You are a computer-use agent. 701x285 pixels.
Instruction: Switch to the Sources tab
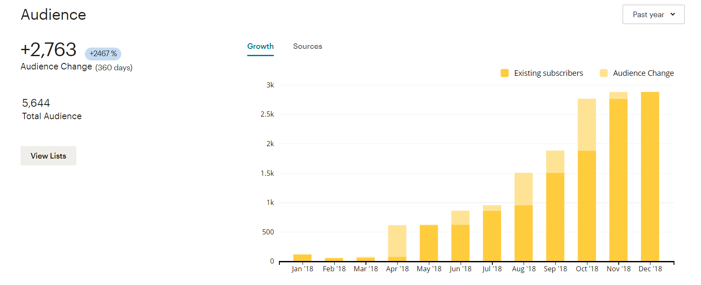(x=307, y=46)
